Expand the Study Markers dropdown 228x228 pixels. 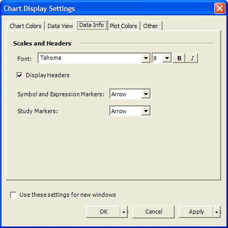146,111
